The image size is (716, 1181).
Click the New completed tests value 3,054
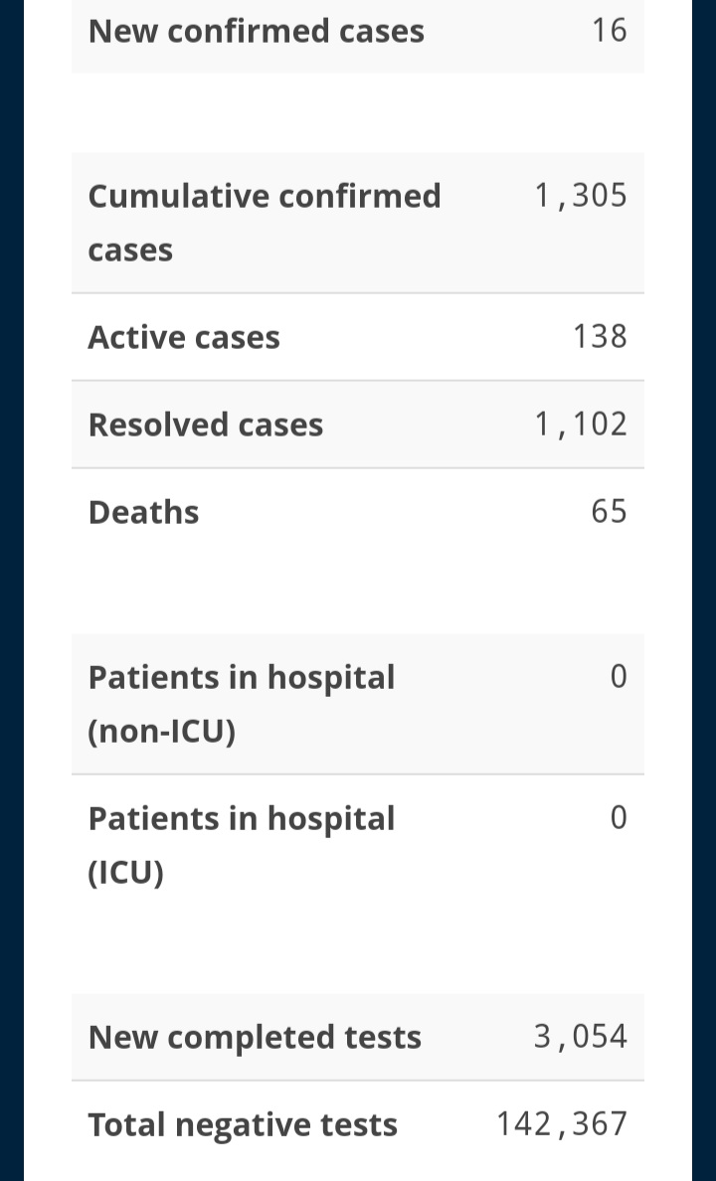point(581,1037)
